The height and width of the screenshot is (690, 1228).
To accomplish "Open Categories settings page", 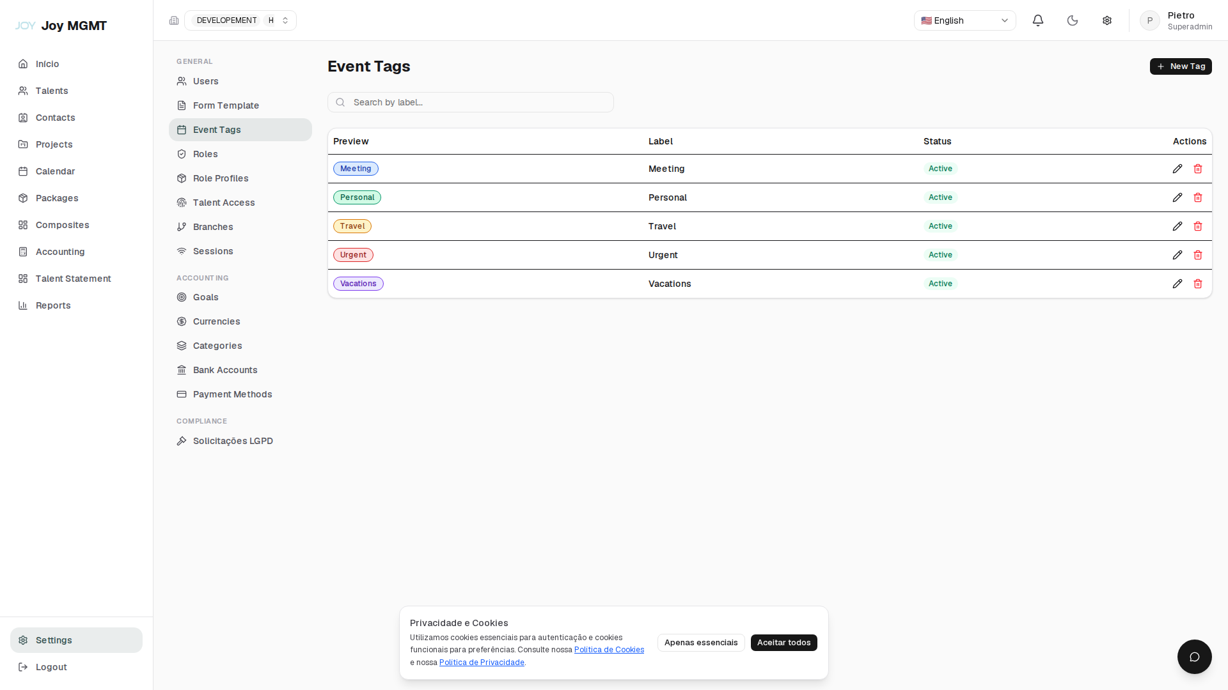I will tap(240, 346).
